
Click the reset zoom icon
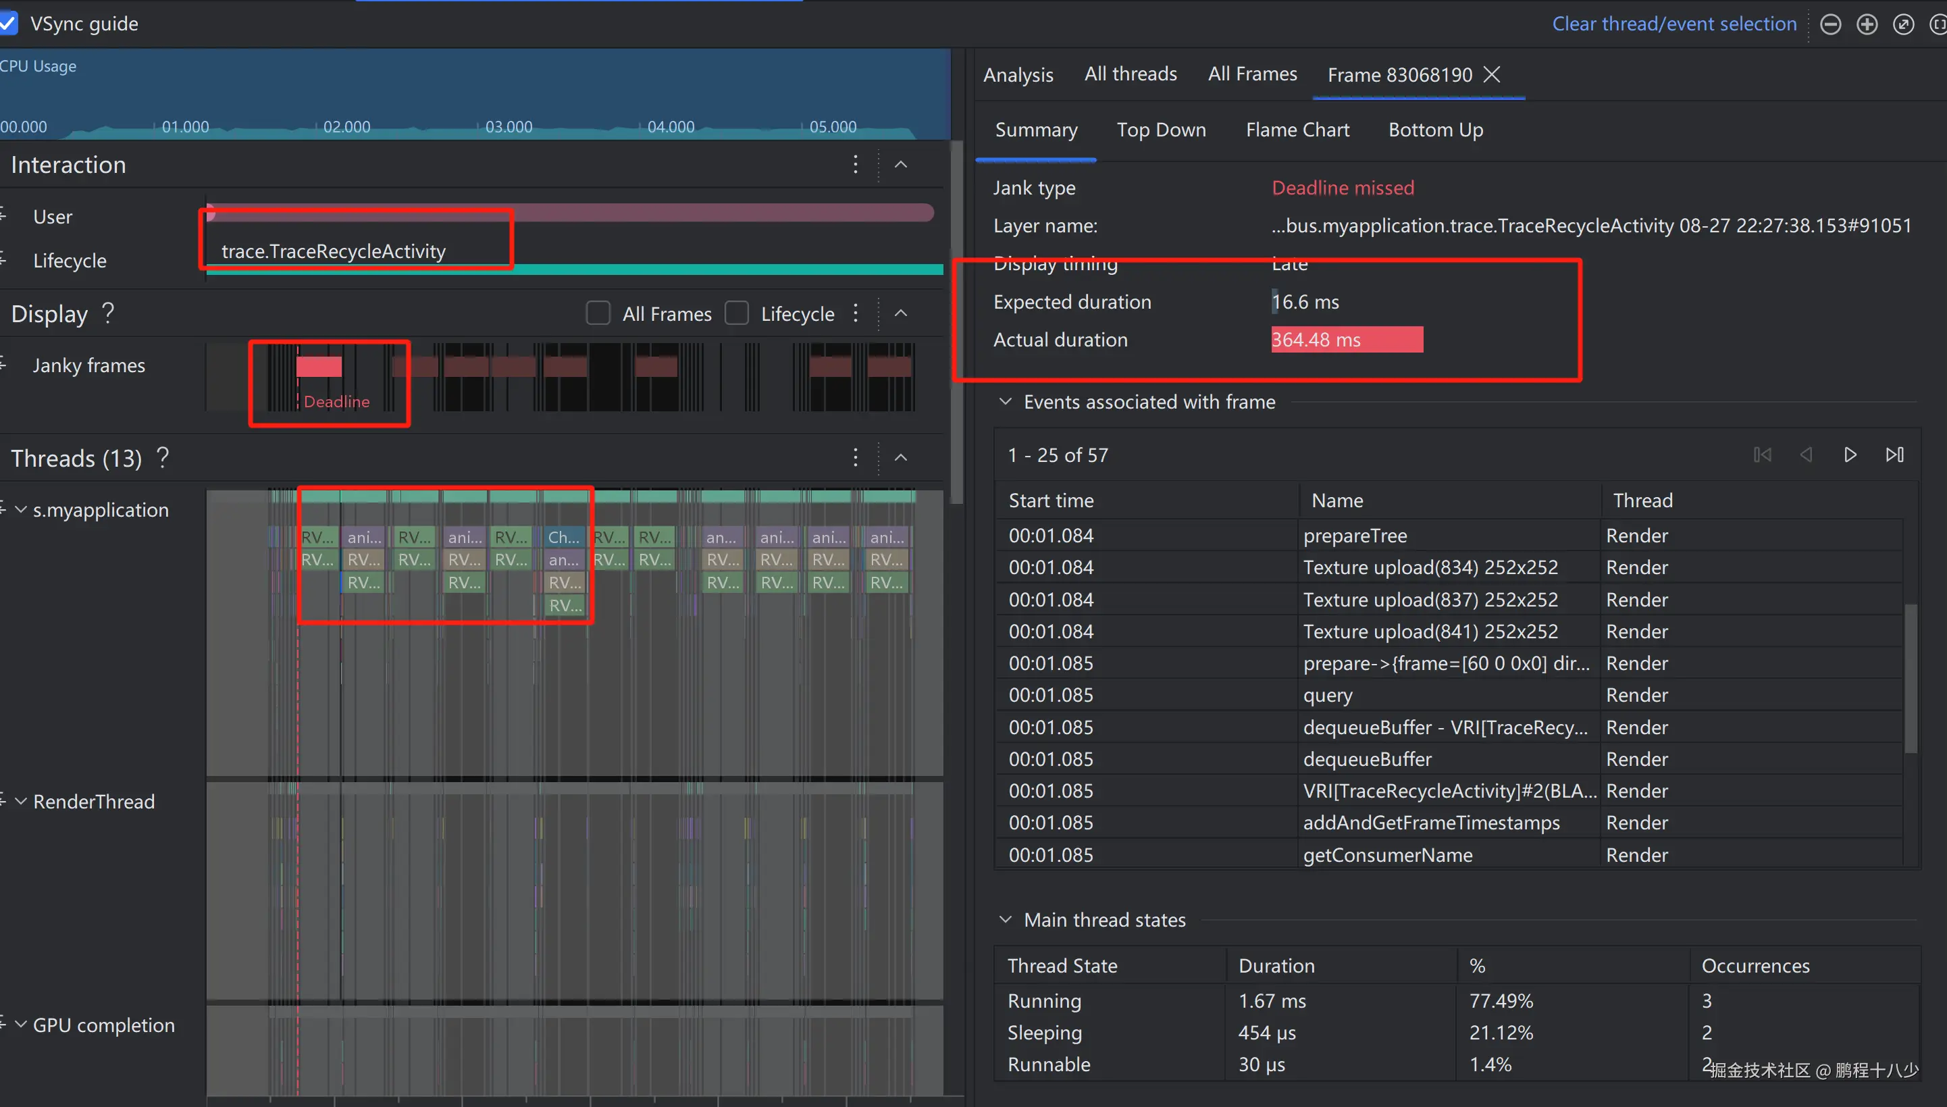[x=1904, y=24]
